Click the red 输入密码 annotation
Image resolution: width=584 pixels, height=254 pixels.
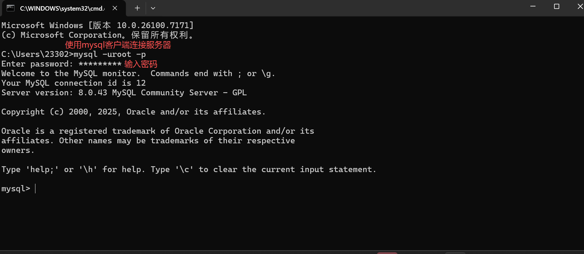click(141, 64)
